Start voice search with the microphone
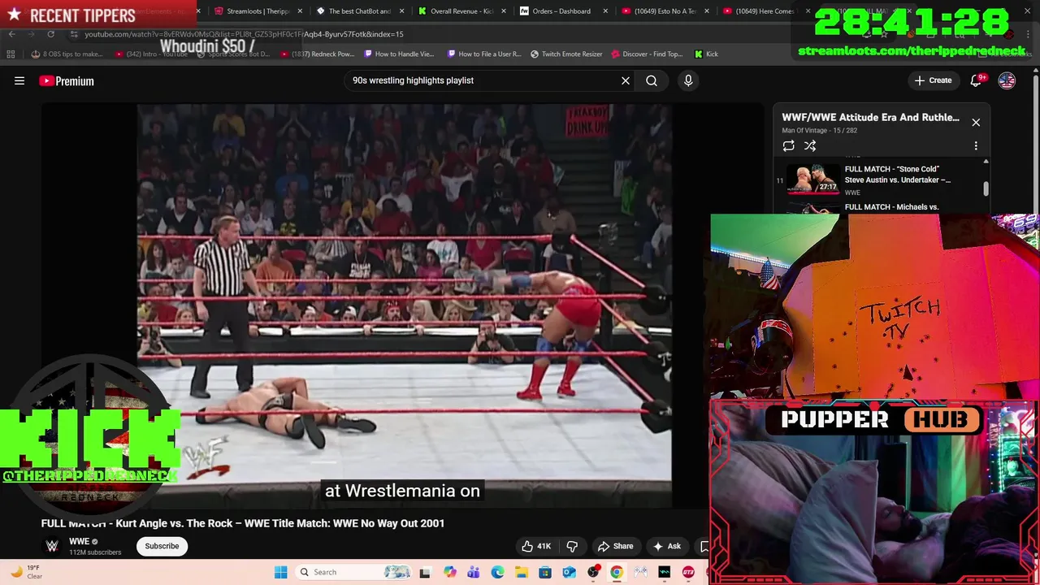1040x585 pixels. pos(688,80)
